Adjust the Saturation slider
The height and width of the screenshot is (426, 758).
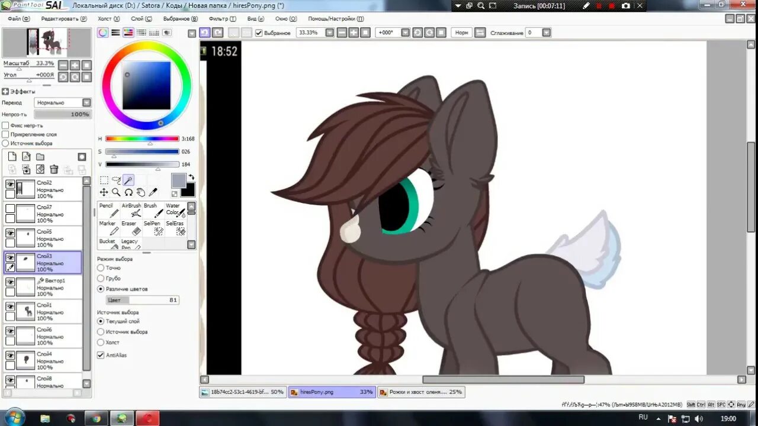click(142, 151)
